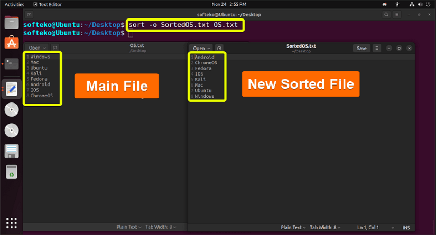This screenshot has width=436, height=235.
Task: Click the Kali line in OS.txt
Action: click(36, 73)
